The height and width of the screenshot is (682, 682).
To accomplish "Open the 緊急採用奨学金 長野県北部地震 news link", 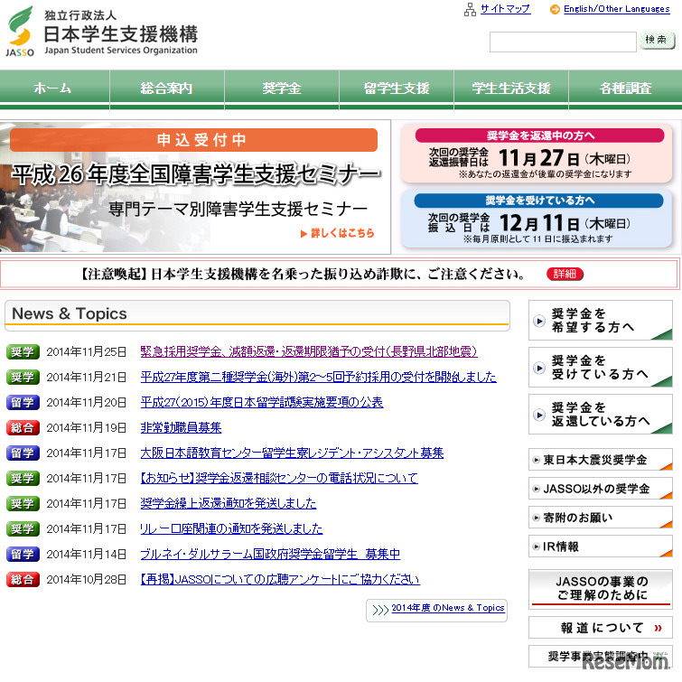I will tap(309, 351).
